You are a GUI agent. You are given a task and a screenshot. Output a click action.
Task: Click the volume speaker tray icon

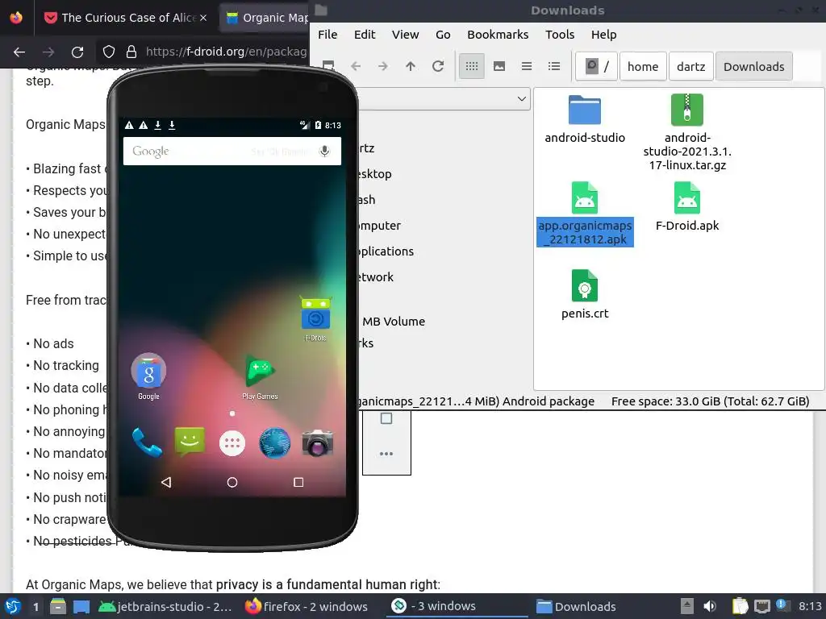pyautogui.click(x=710, y=606)
